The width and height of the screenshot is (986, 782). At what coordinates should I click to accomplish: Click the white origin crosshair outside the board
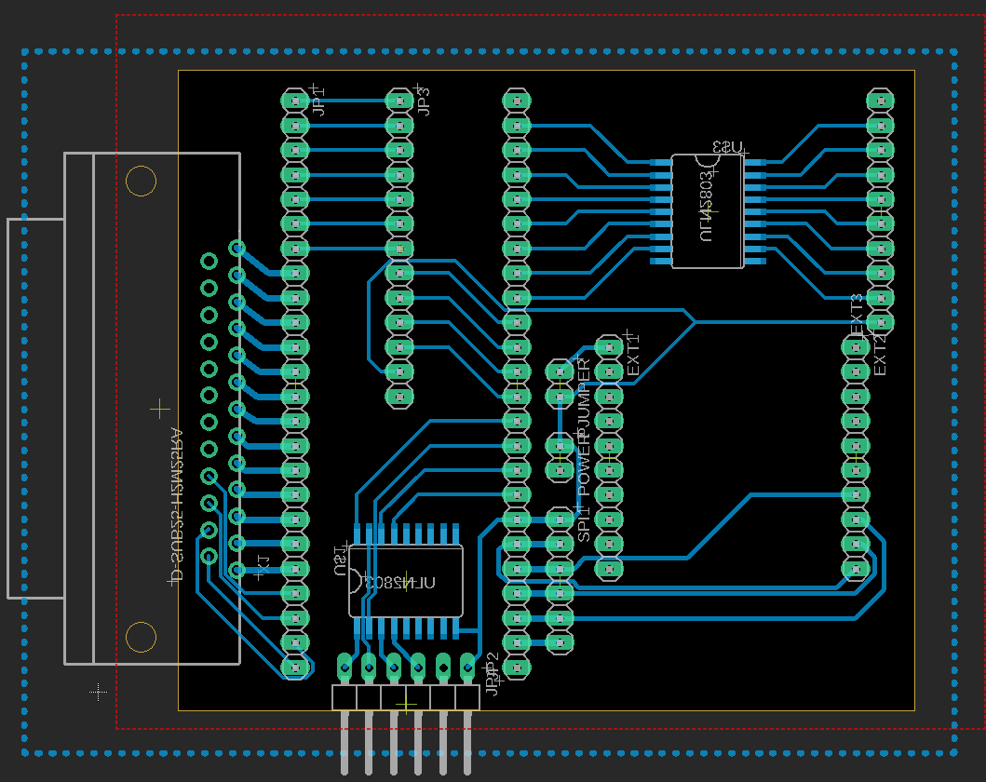98,692
